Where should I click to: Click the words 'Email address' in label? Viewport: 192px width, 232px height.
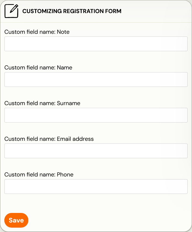pos(75,139)
